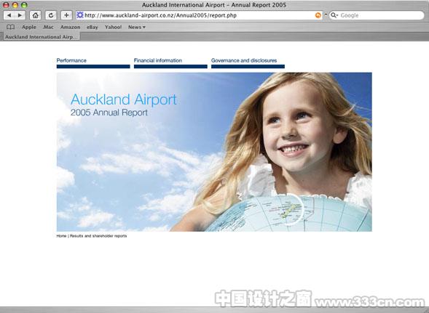The image size is (429, 313).
Task: Click the Amazon bookmark
Action: pos(71,27)
